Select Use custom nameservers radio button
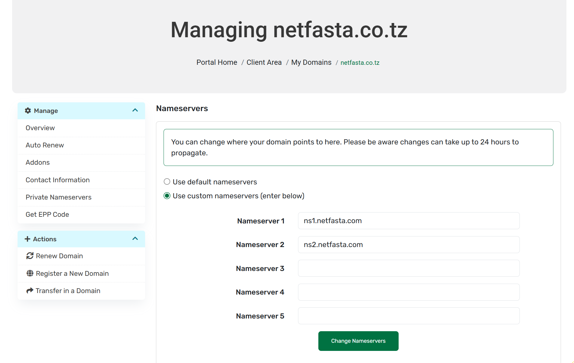The image size is (574, 363). pyautogui.click(x=167, y=196)
